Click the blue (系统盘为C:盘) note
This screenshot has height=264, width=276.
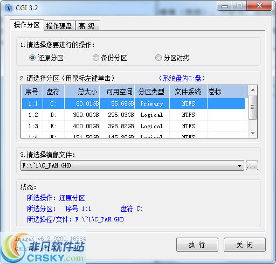pos(182,78)
